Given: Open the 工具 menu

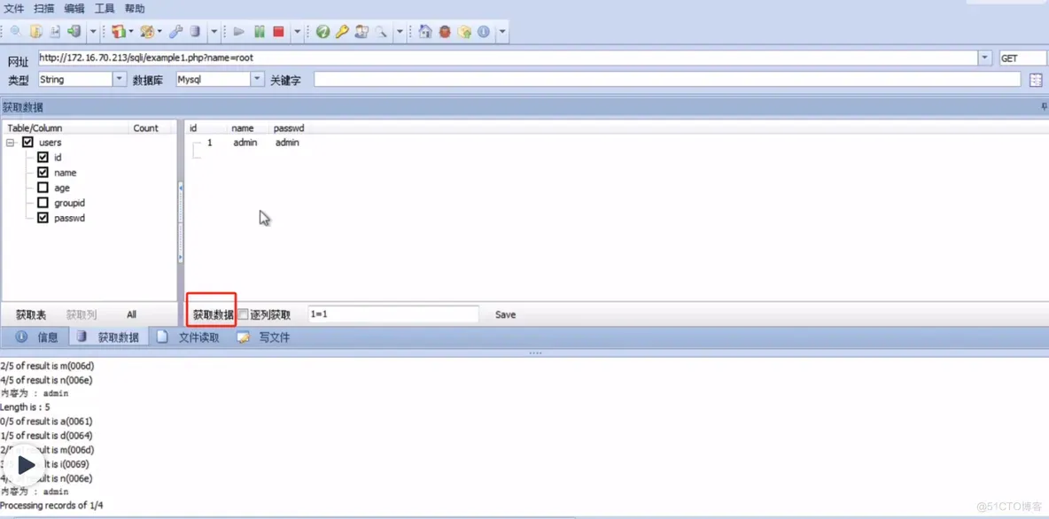Looking at the screenshot, I should (105, 9).
